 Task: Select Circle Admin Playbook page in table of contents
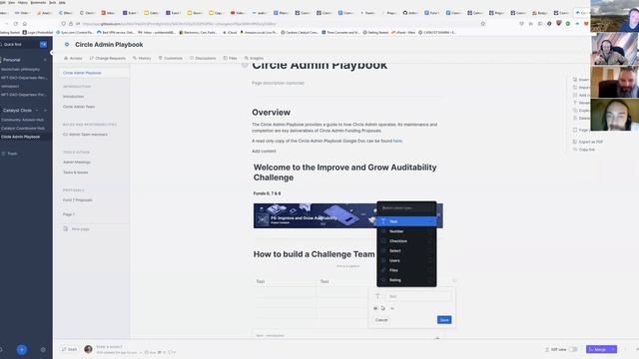click(82, 73)
